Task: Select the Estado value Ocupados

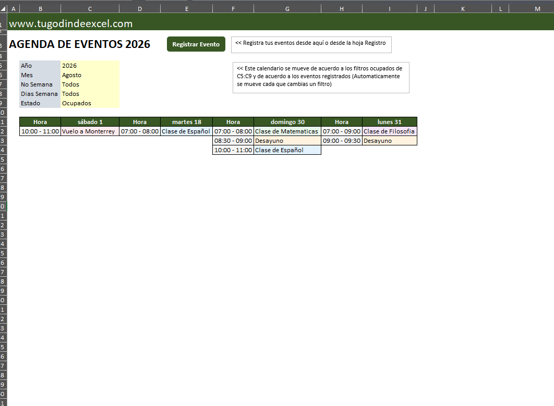Action: (90, 103)
